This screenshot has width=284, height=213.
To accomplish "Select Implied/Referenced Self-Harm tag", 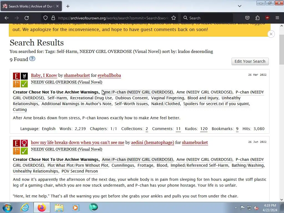I will click(199, 165).
